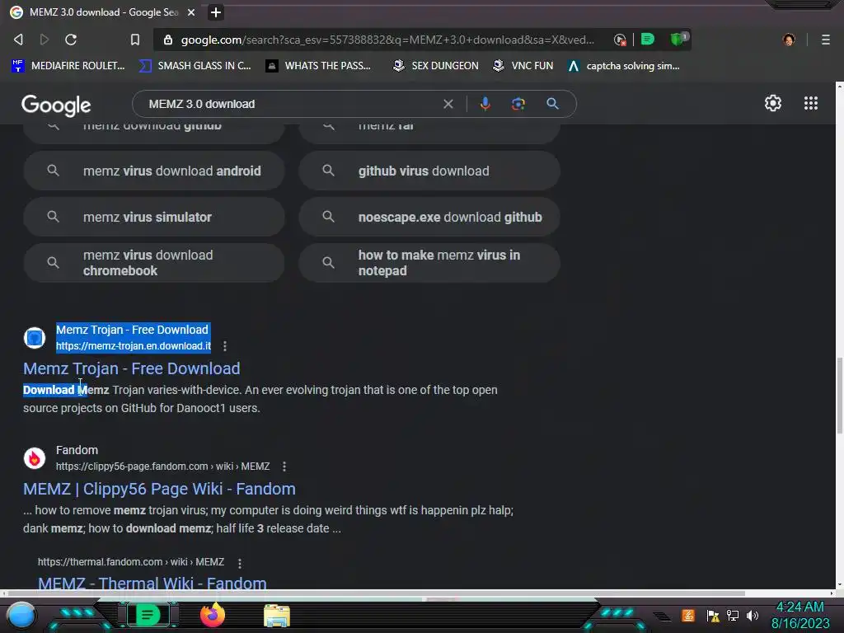844x633 pixels.
Task: Open Memz Trojan - Free Download result title
Action: coord(131,368)
